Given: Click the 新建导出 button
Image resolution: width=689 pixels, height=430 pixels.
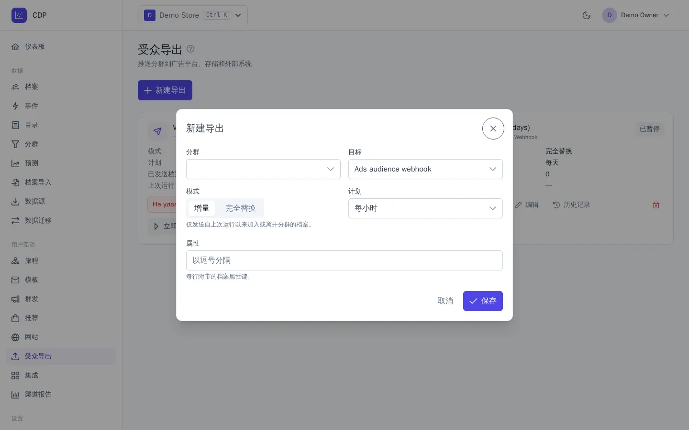Looking at the screenshot, I should point(165,90).
